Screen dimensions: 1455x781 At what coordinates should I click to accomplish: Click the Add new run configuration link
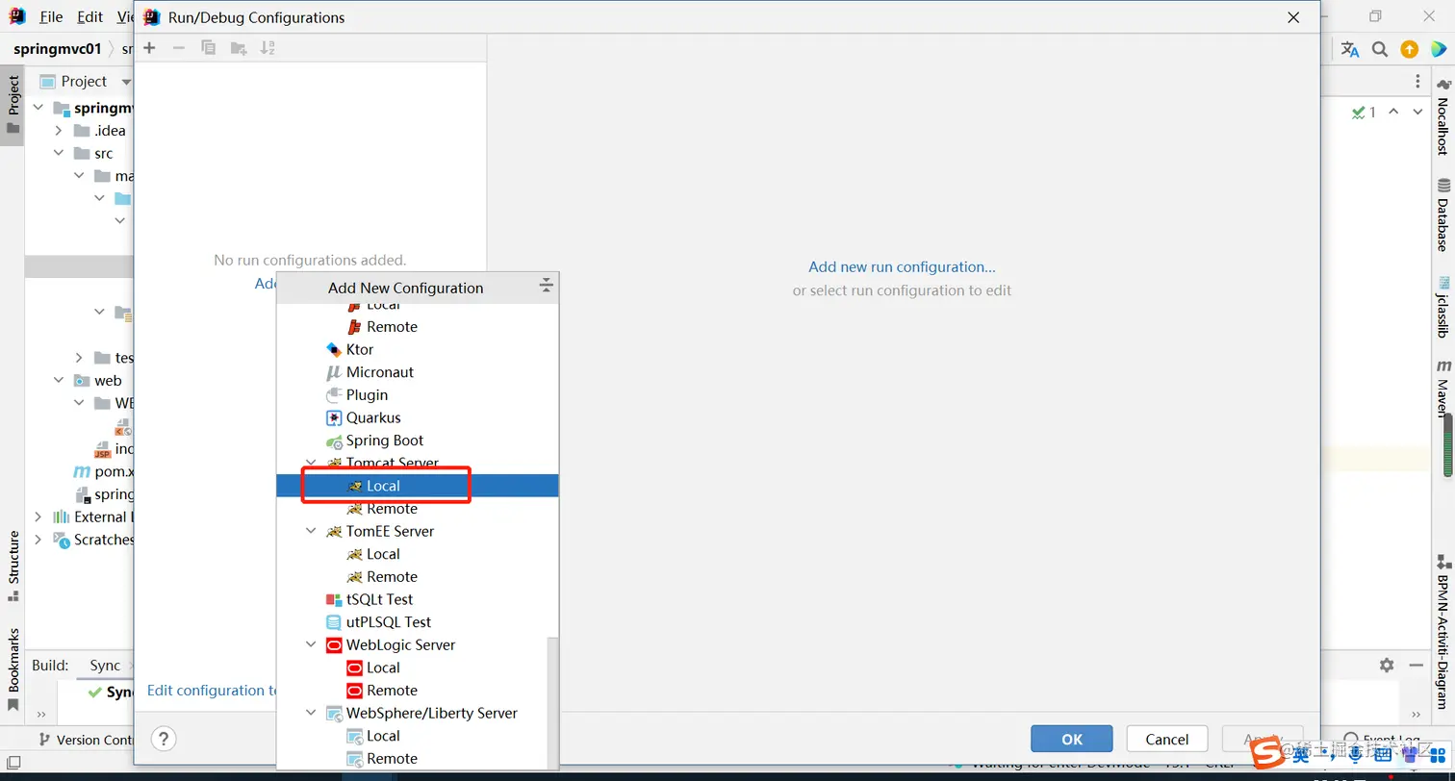click(902, 266)
